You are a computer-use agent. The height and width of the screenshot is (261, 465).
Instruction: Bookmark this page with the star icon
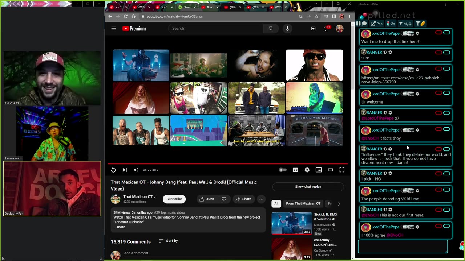[x=316, y=16]
